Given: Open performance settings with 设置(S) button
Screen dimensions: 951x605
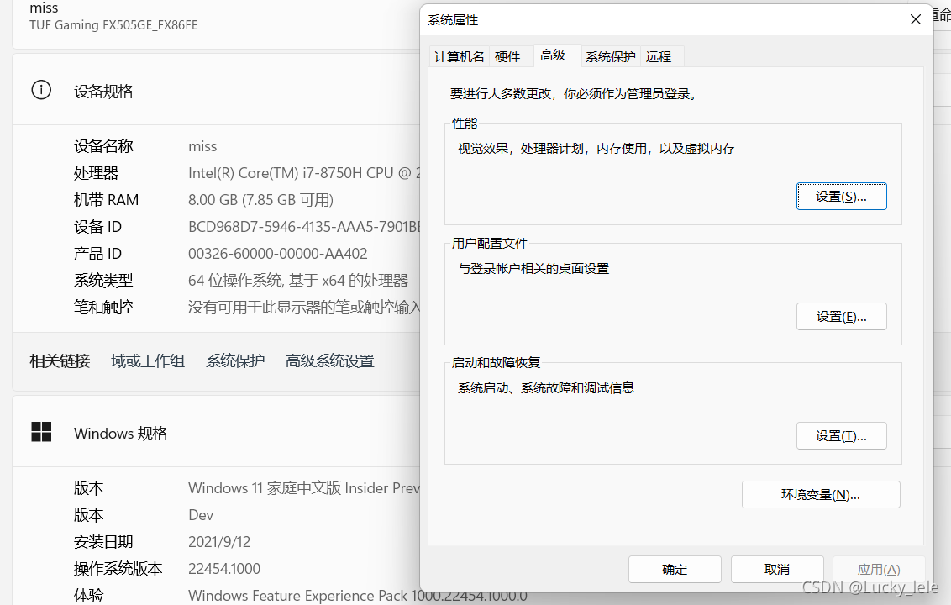Looking at the screenshot, I should (x=841, y=197).
